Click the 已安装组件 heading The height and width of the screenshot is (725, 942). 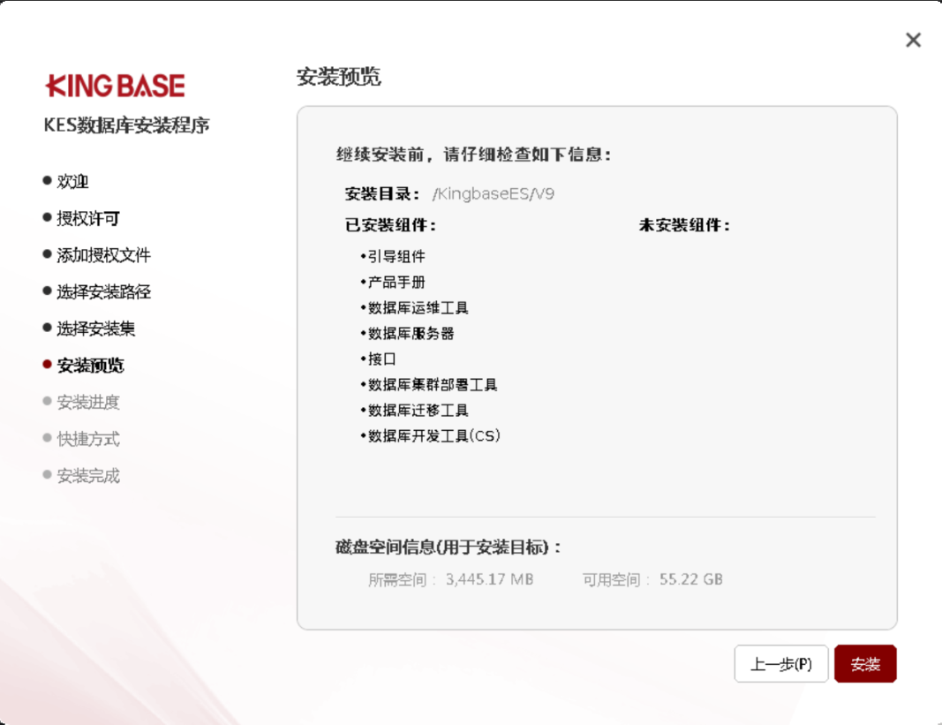(390, 225)
